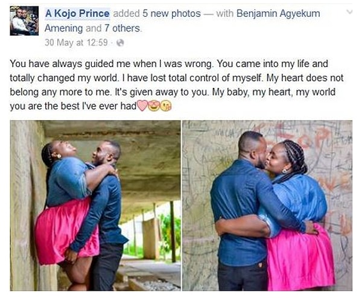Viewport: 362px width, 298px height.
Task: Click the 30 May at 12:59 timestamp
Action: 76,43
